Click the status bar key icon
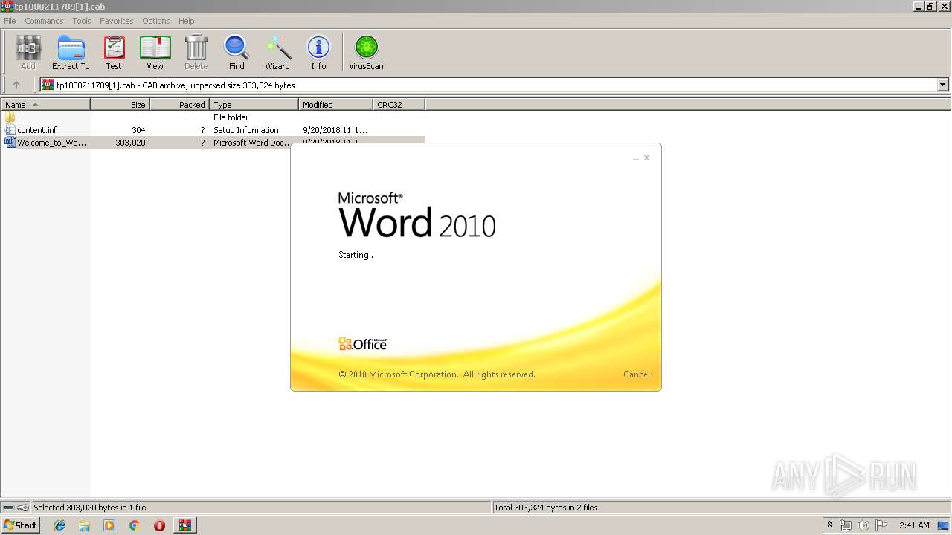 [x=23, y=508]
